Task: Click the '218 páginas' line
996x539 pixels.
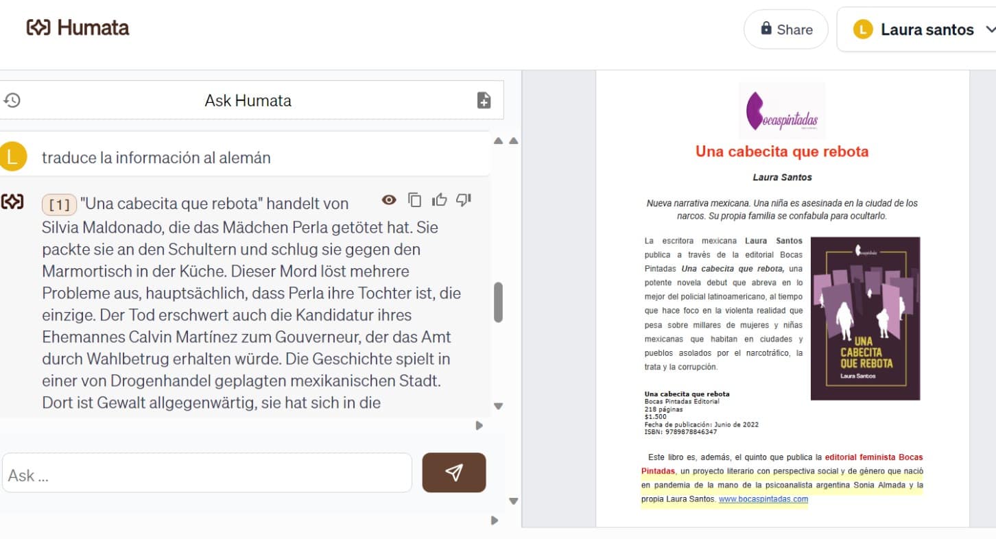Action: (x=663, y=409)
